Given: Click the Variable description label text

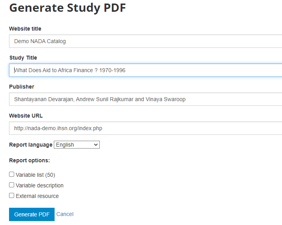Looking at the screenshot, I should point(40,185).
